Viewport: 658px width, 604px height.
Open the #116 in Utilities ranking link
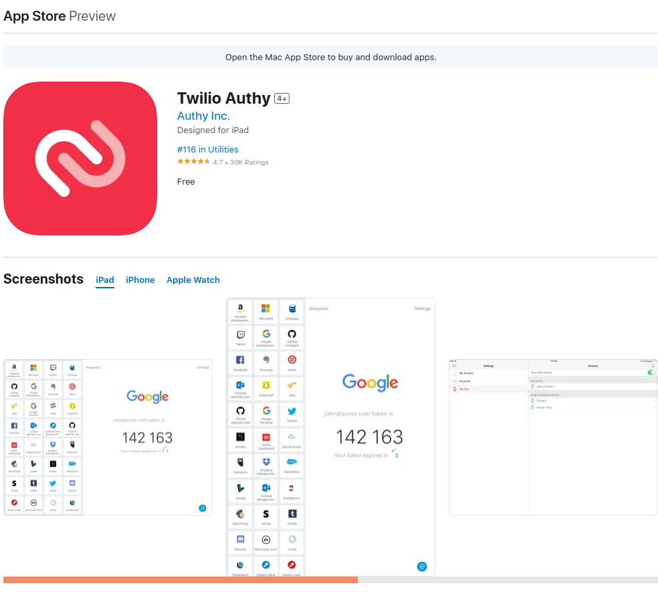click(207, 149)
